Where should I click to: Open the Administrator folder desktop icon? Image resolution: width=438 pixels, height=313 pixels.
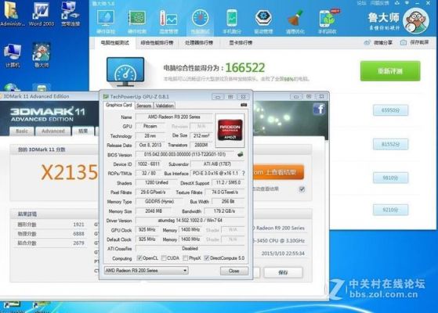pyautogui.click(x=13, y=14)
